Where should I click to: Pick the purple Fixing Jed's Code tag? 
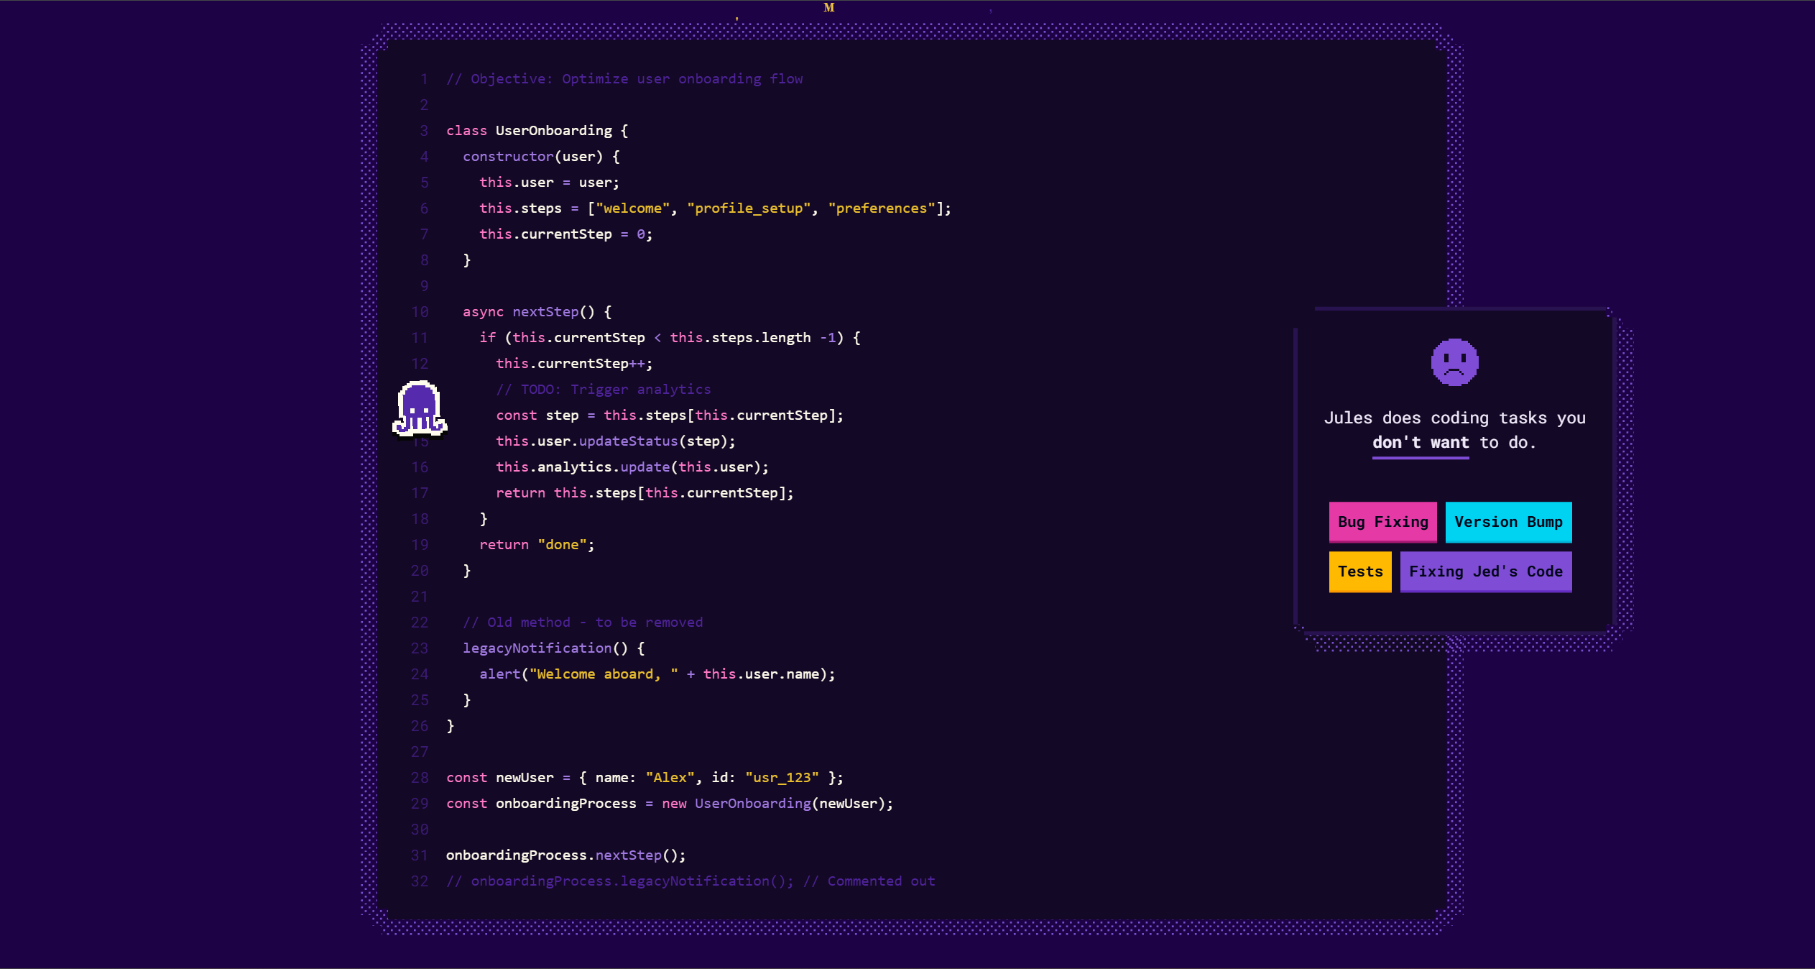pyautogui.click(x=1485, y=571)
